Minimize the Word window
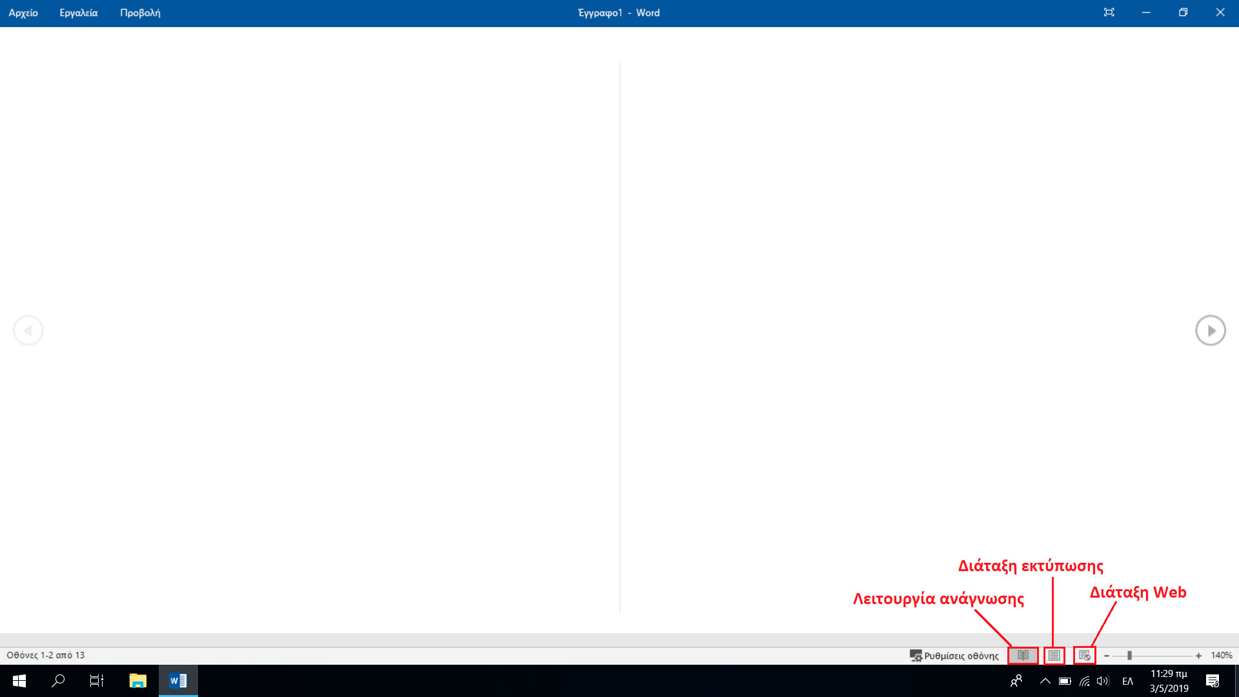 coord(1146,12)
